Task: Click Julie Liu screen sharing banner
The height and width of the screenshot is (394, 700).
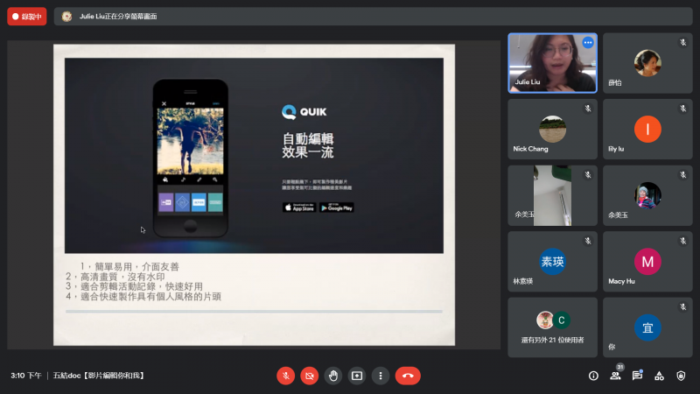Action: 374,17
